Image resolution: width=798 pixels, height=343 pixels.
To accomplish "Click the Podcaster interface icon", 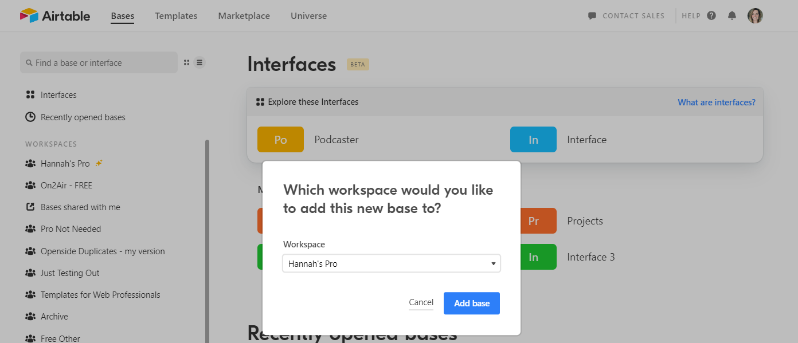I will pos(280,140).
